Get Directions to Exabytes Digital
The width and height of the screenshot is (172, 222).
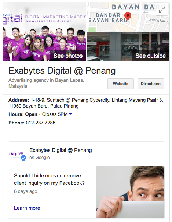point(151,84)
